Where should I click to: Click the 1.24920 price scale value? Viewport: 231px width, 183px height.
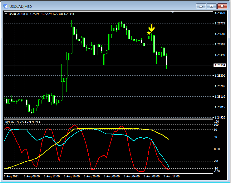pyautogui.click(x=220, y=118)
